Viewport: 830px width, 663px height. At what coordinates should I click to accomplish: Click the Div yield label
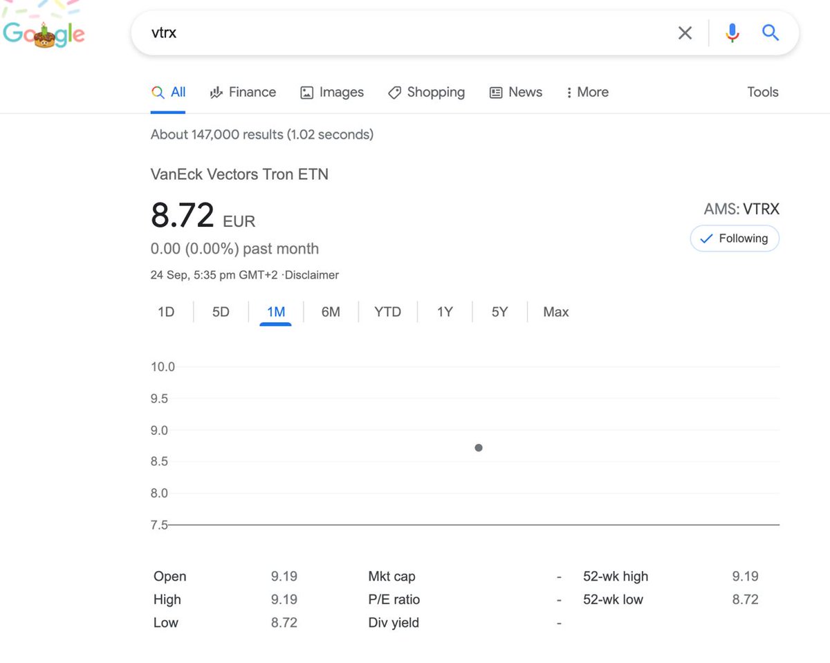(394, 623)
